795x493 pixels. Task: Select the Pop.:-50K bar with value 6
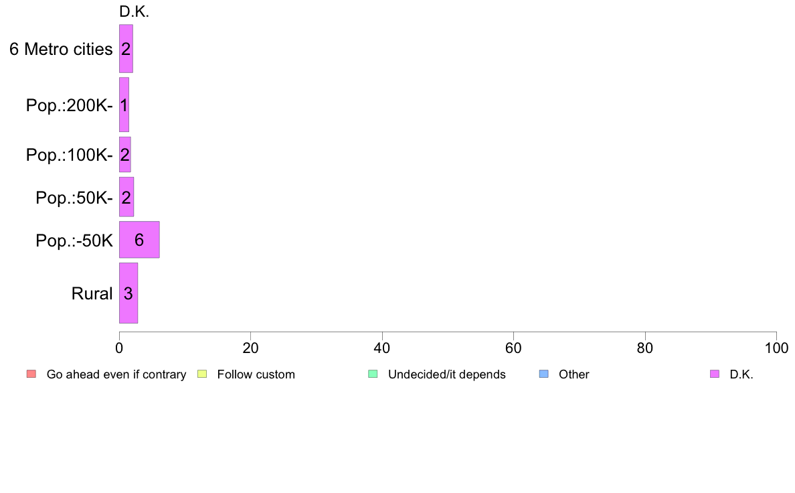coord(139,240)
